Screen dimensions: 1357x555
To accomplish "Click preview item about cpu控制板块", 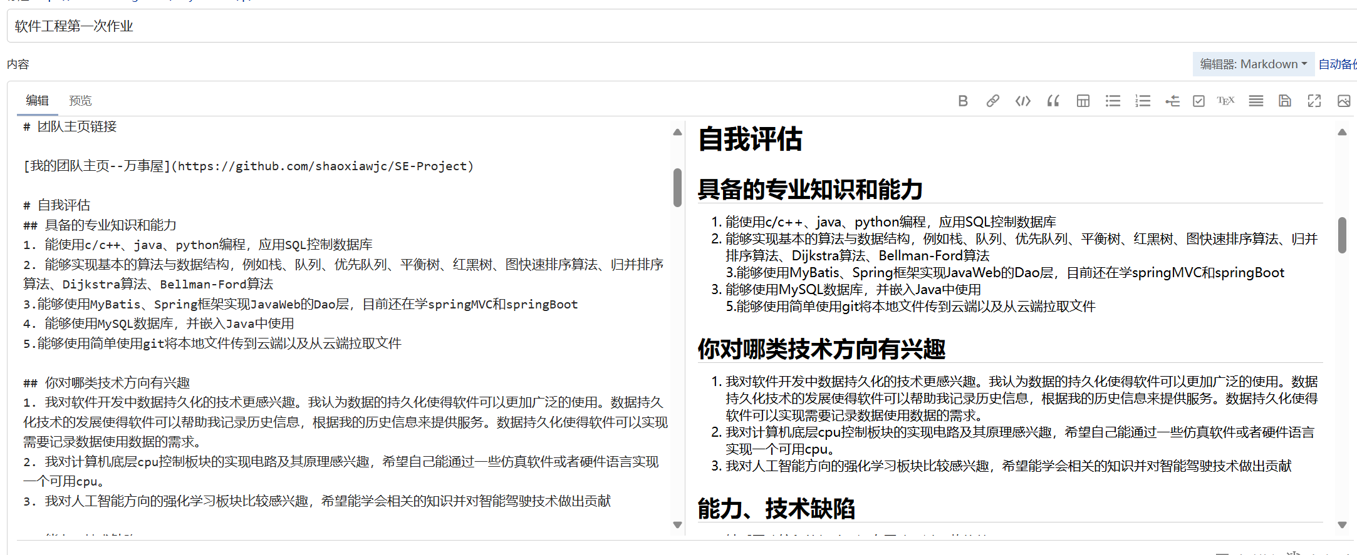I will 1020,440.
